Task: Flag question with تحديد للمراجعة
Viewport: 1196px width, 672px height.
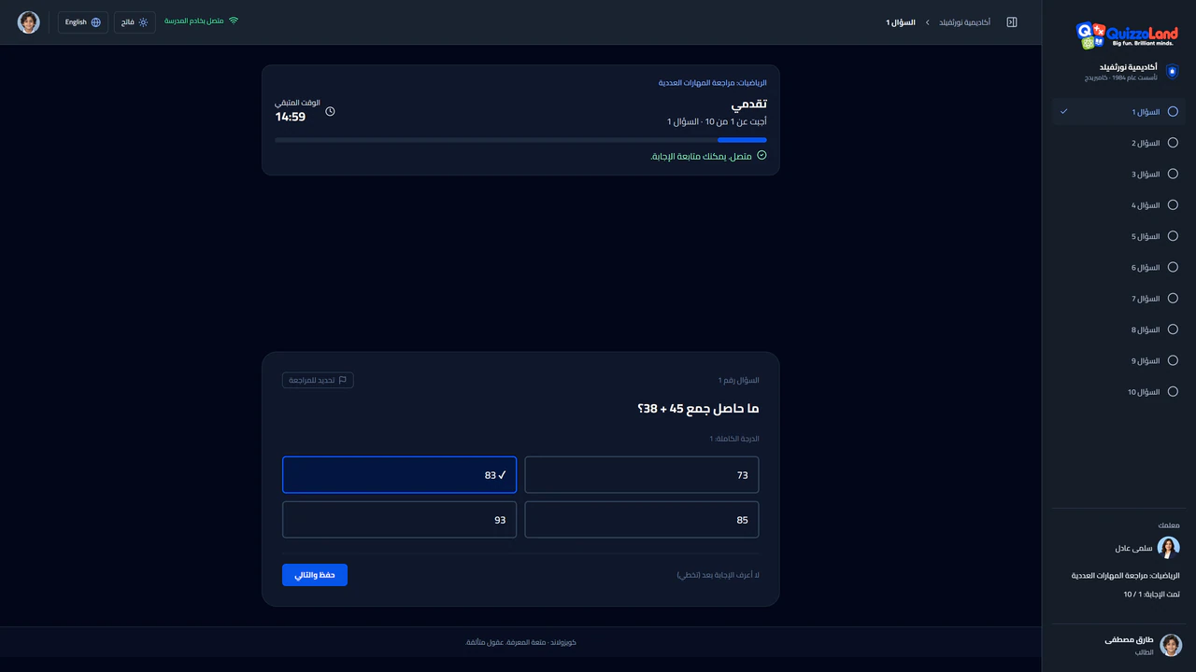Action: 318,380
